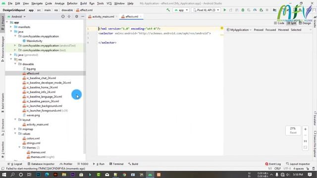Switch editor to Design view
The width and height of the screenshot is (317, 178).
(x=305, y=23)
